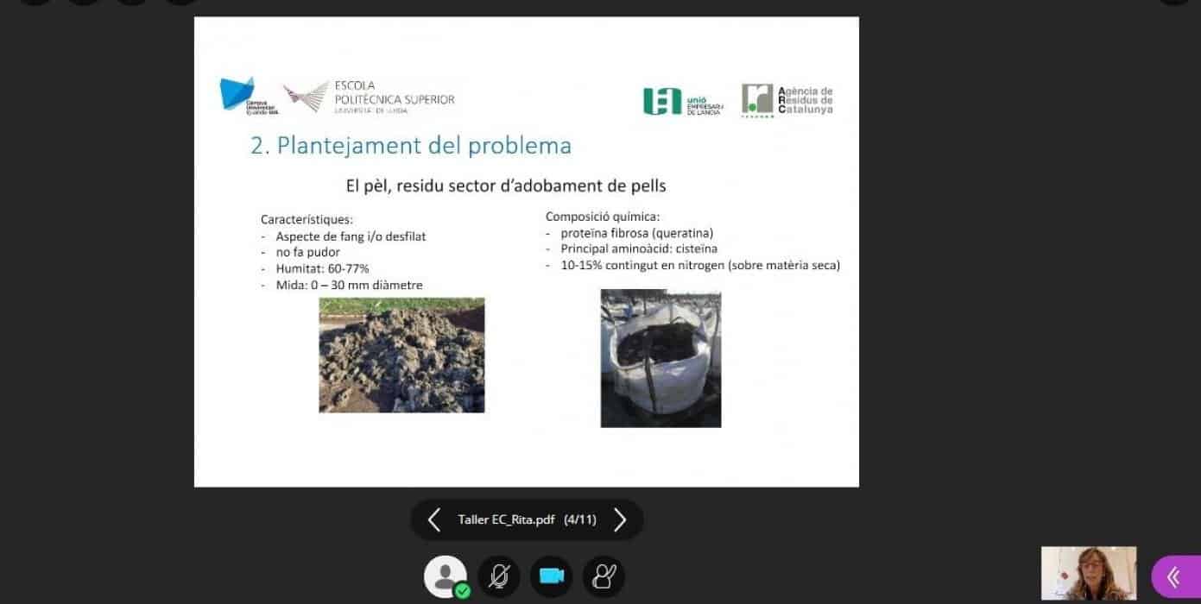Click the heading '2. Plantejament del problema'
This screenshot has width=1201, height=604.
(411, 145)
